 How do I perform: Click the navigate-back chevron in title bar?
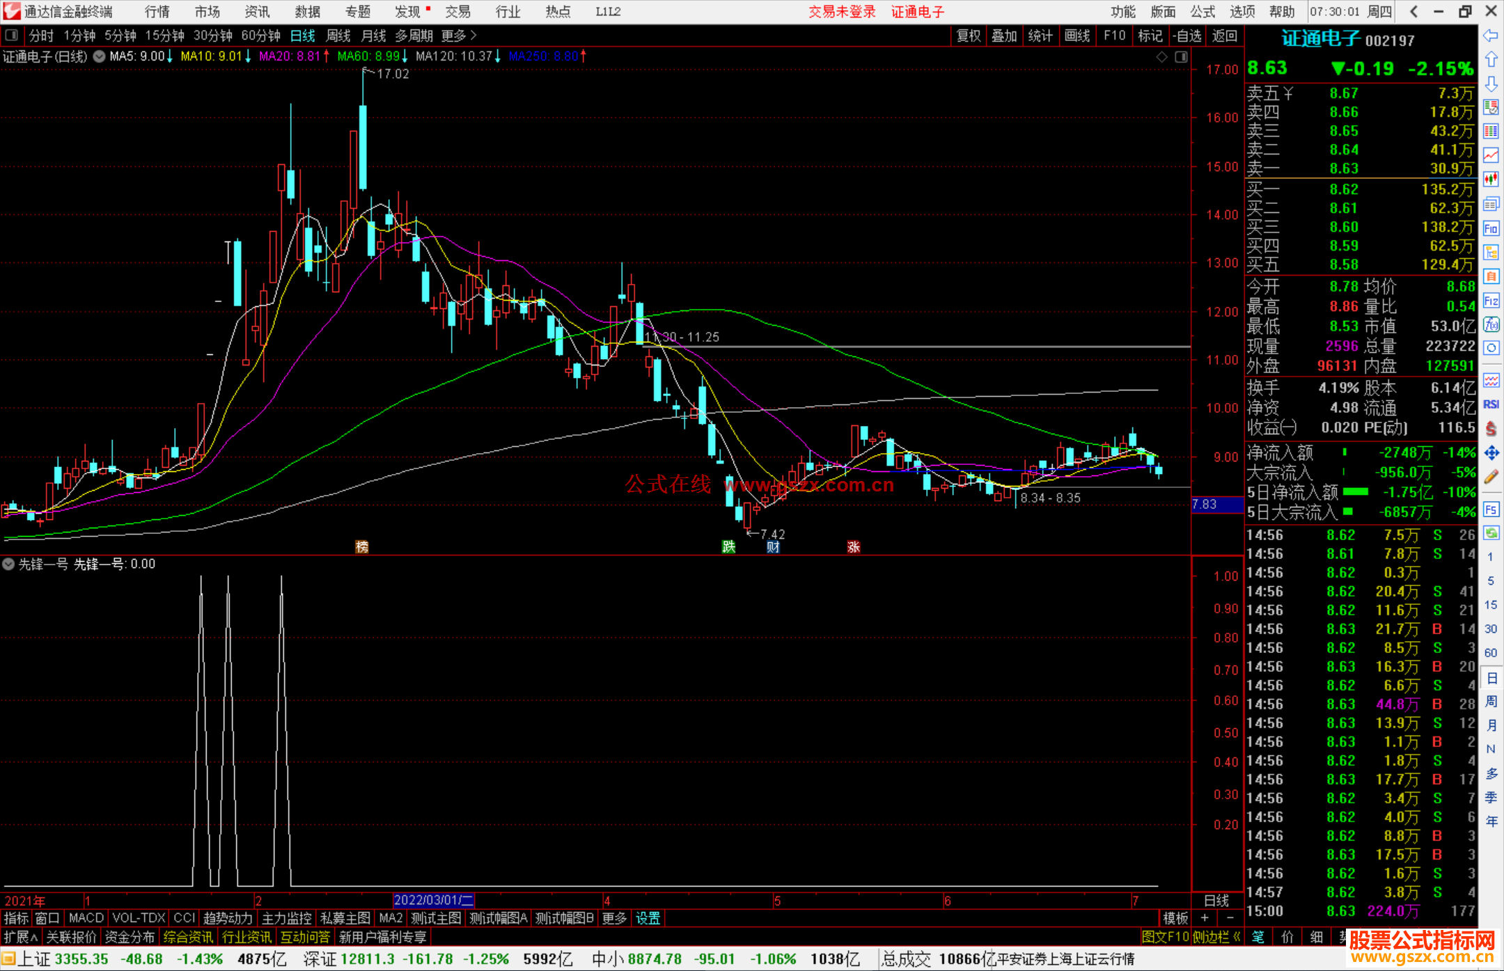(1413, 12)
